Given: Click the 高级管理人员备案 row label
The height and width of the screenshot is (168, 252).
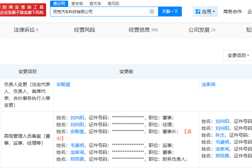Looking at the screenshot, I should [x=27, y=140].
